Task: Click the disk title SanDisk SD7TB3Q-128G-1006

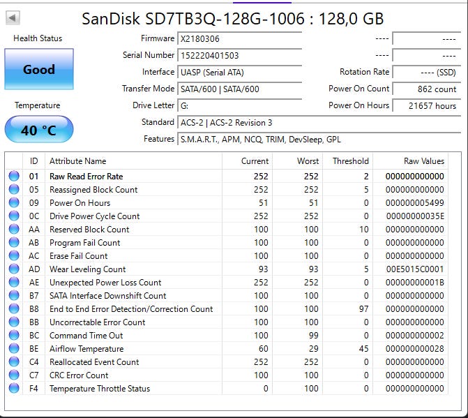Action: click(x=193, y=19)
